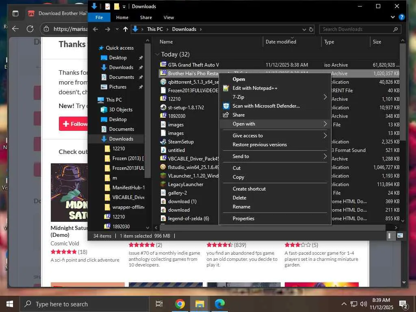
Task: Expand the 7-Zip submenu
Action: point(275,97)
